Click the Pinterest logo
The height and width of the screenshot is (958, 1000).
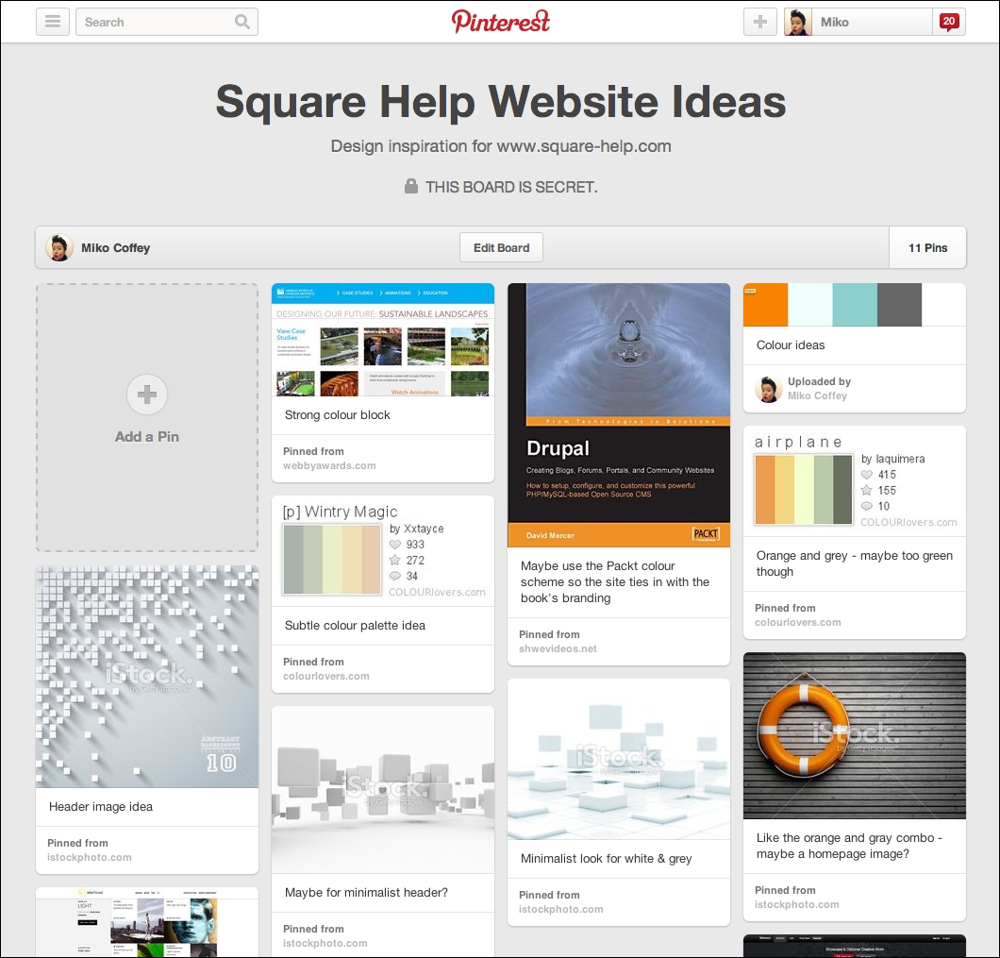[501, 22]
